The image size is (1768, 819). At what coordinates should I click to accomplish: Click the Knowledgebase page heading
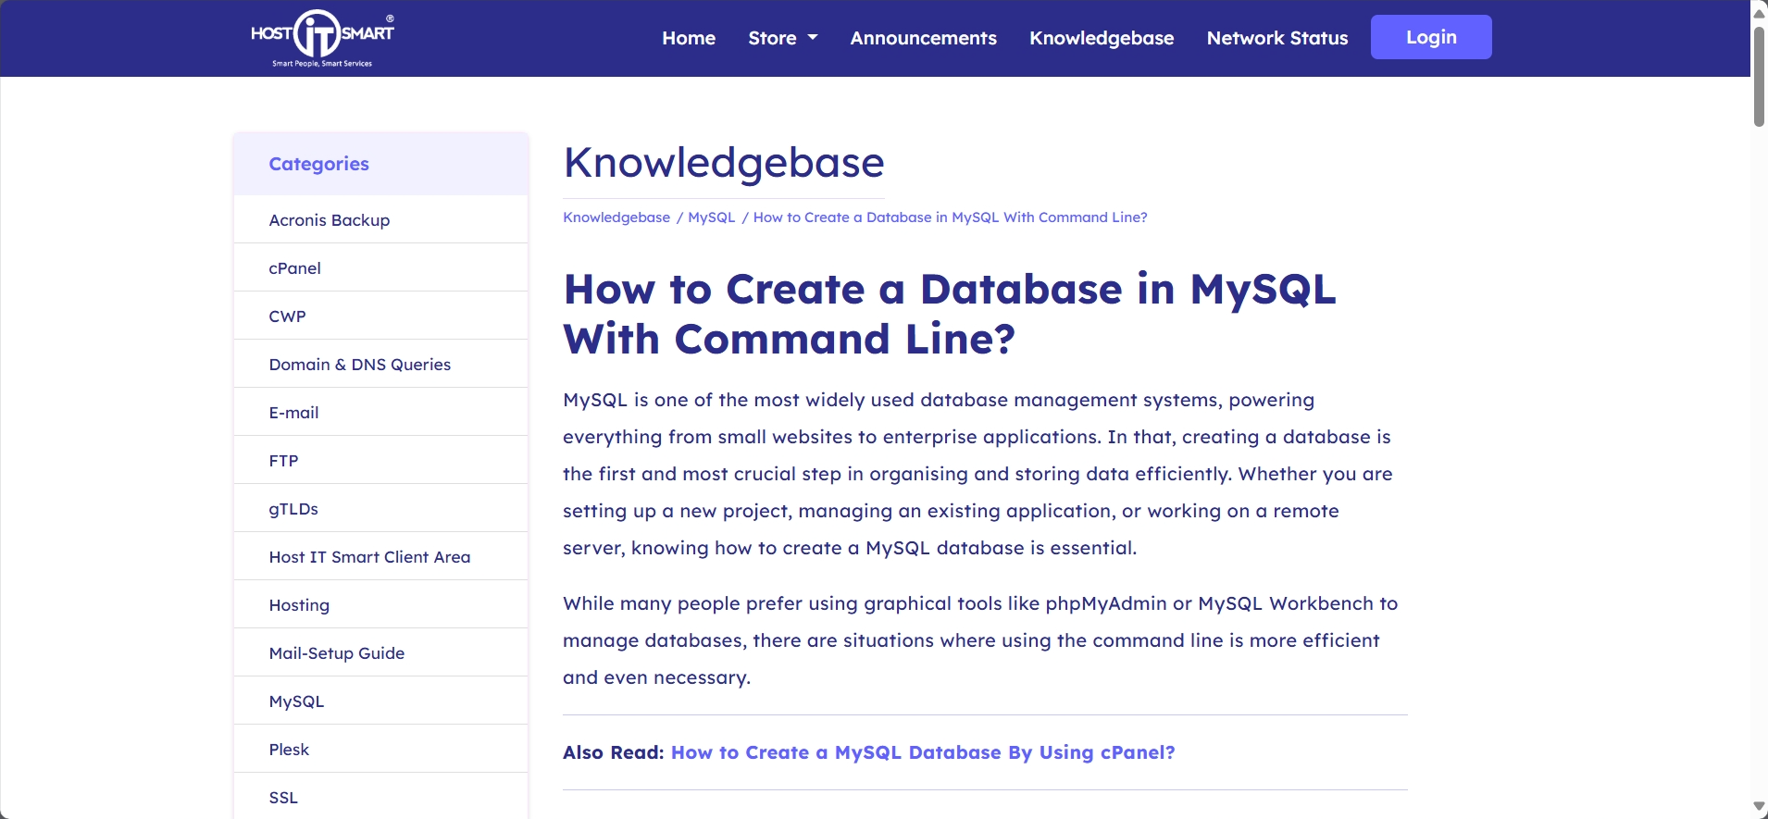[724, 163]
